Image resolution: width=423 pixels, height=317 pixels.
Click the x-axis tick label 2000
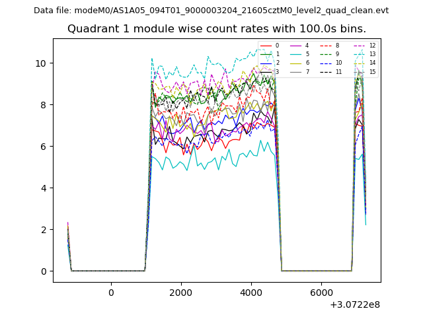pos(181,293)
